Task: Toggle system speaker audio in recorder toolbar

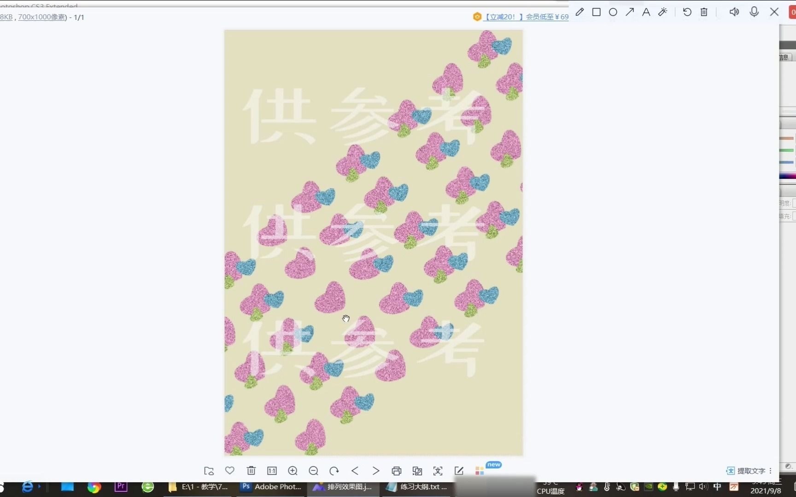Action: coord(734,12)
